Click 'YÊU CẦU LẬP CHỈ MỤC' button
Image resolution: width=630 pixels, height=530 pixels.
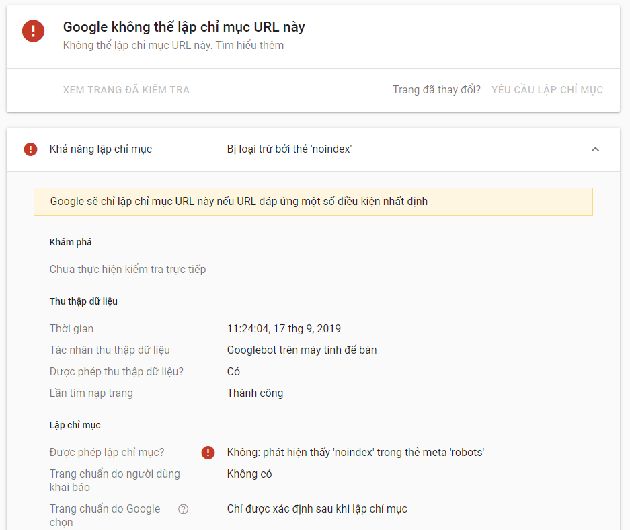(x=547, y=90)
